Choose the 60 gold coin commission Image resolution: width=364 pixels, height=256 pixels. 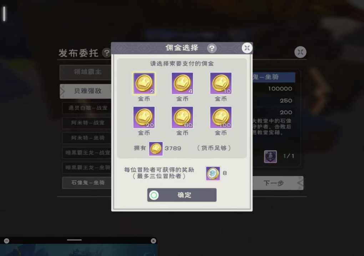coord(182,117)
